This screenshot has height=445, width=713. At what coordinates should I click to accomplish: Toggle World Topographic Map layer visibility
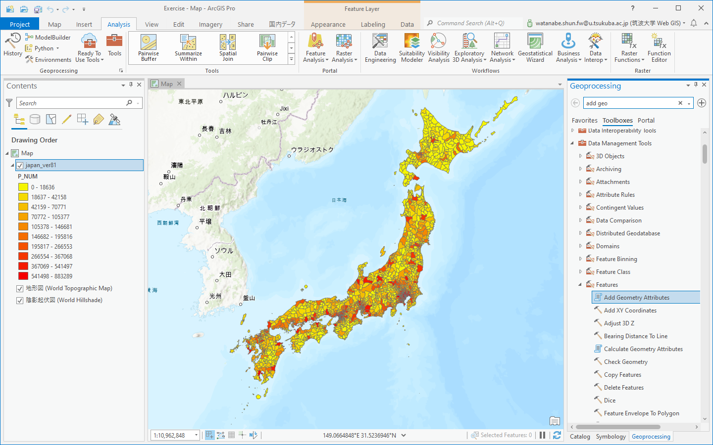(20, 288)
